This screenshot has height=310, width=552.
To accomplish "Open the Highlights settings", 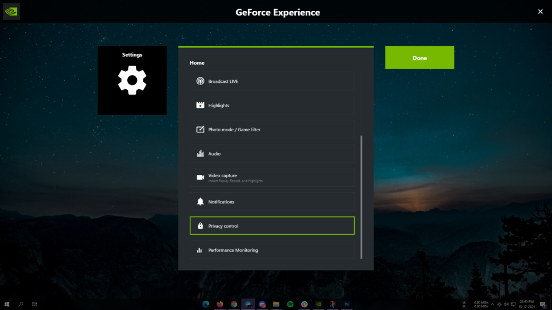I will (272, 105).
